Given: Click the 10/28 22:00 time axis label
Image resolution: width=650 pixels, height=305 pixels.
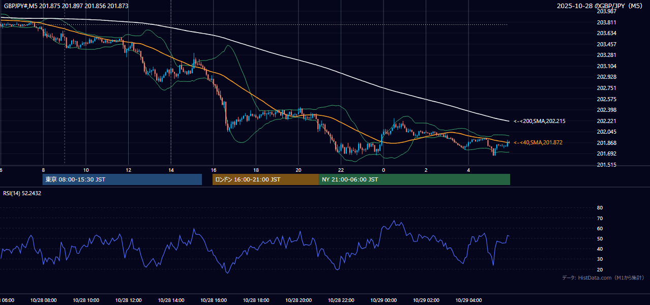Looking at the screenshot, I should pos(341,300).
